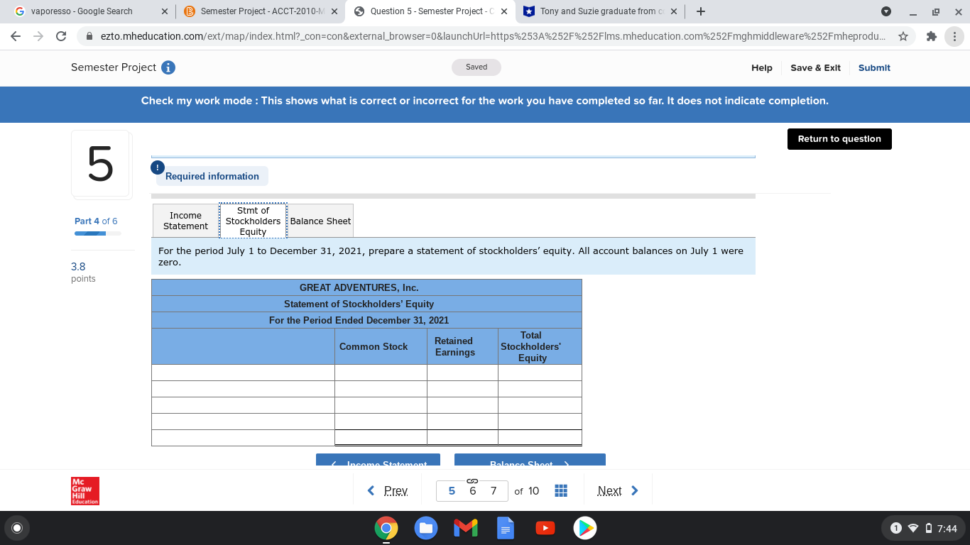
Task: Click the app launcher circle
Action: point(17,528)
